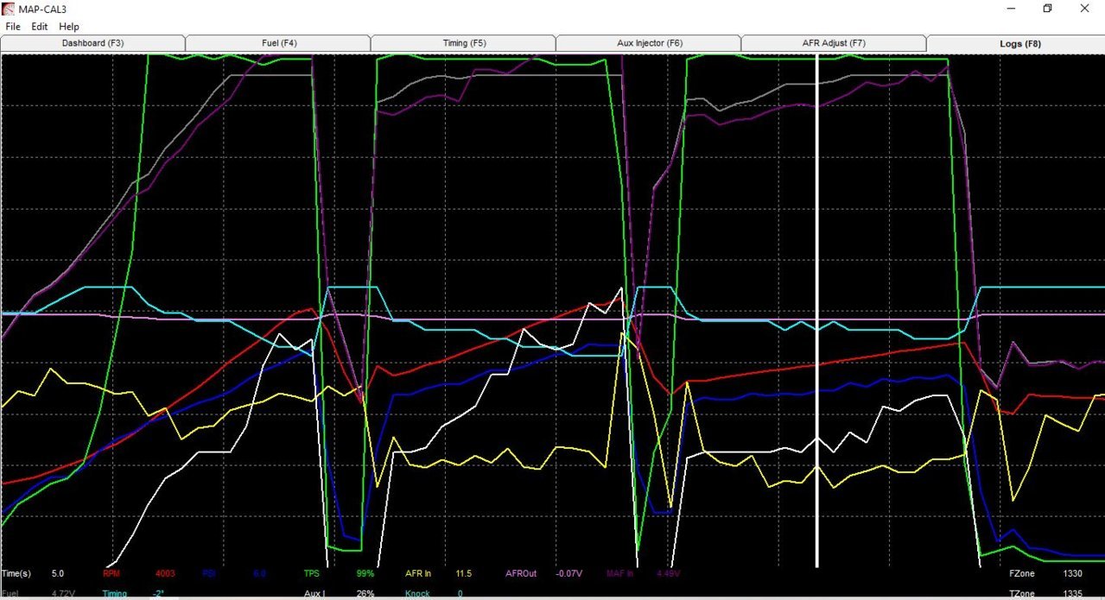Click the MAP-CAL3 application icon in title bar

[x=9, y=9]
